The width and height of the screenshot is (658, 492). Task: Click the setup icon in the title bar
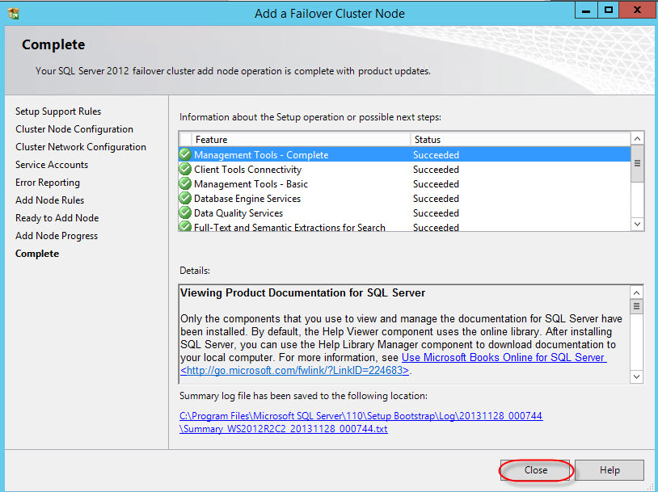14,13
